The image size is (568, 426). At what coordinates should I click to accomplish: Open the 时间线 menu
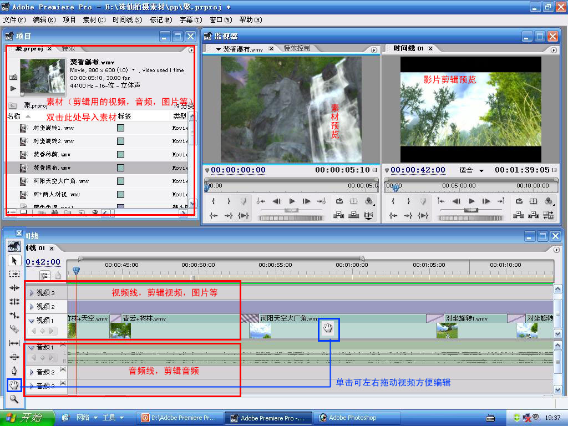(x=127, y=20)
